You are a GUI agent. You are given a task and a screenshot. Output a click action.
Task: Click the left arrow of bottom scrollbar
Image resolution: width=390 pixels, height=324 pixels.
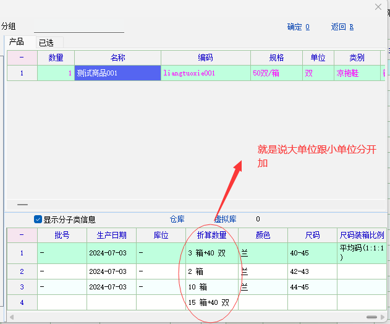(x=11, y=317)
